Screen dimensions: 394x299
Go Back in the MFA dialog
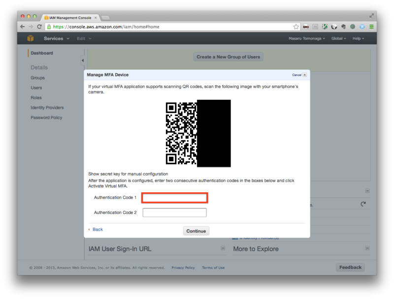tap(98, 229)
